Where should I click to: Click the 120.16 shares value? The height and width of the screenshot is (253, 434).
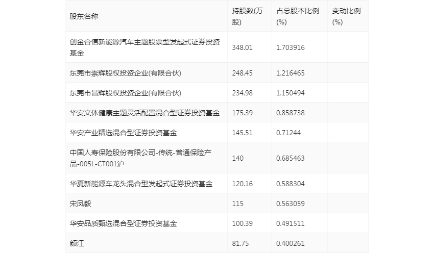pos(242,184)
